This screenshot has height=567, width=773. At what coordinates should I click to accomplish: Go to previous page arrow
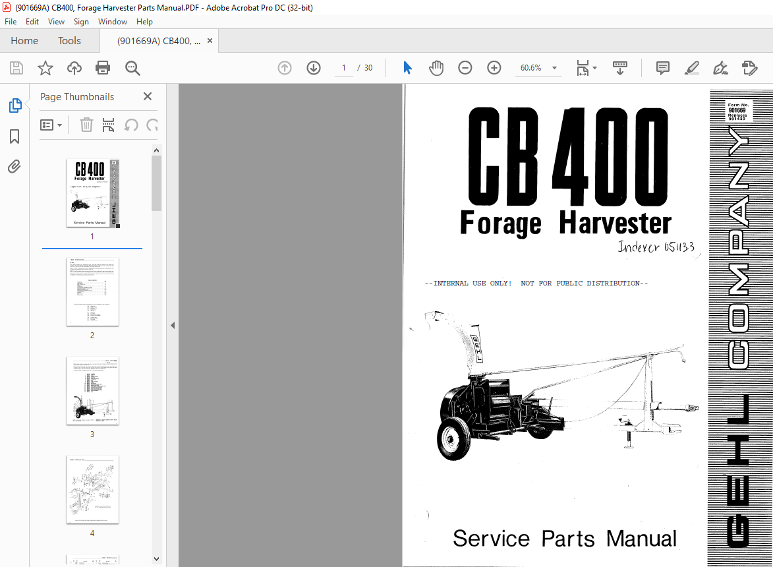[285, 68]
